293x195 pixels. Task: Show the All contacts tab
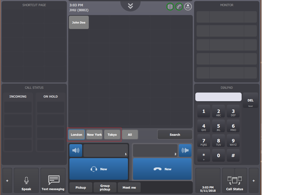pos(130,134)
